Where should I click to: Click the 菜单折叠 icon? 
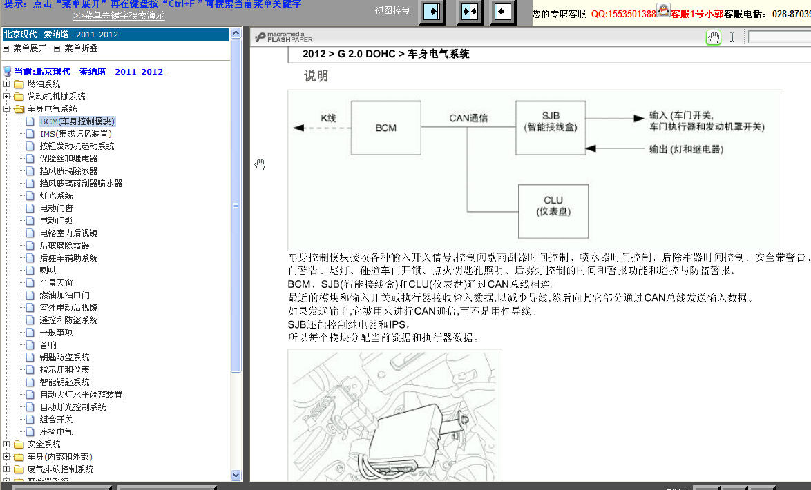pos(57,48)
